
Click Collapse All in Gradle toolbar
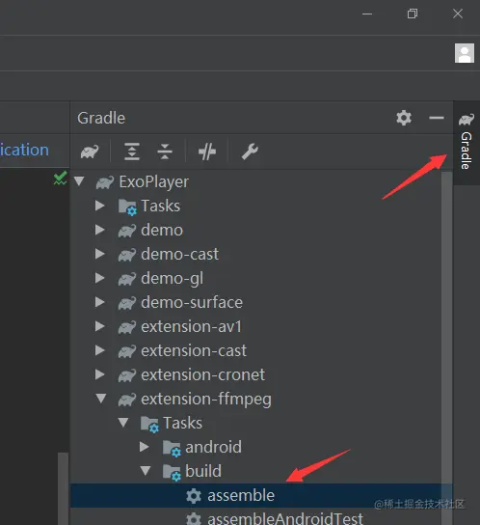click(165, 152)
